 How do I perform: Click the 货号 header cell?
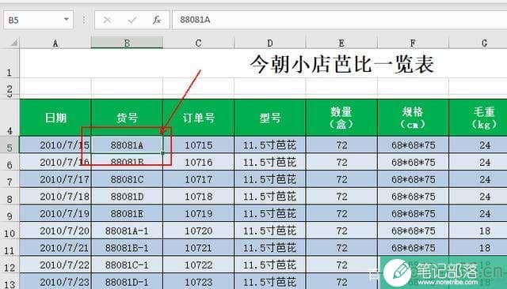click(127, 118)
